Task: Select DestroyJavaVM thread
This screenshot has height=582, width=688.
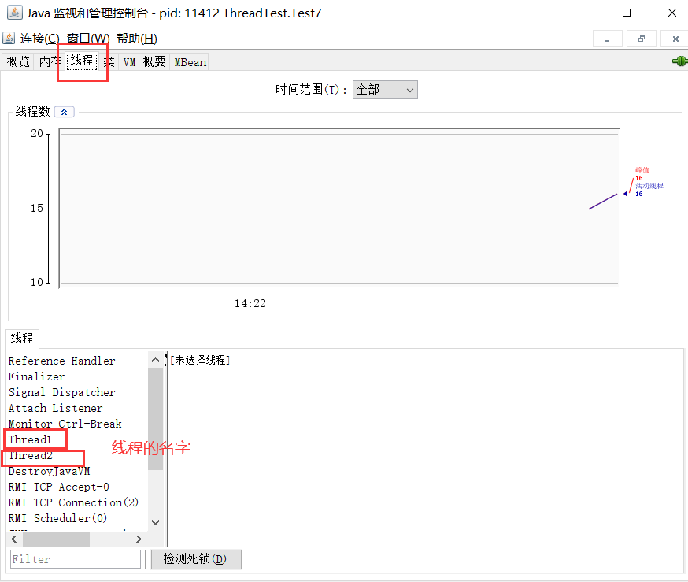Action: tap(49, 472)
